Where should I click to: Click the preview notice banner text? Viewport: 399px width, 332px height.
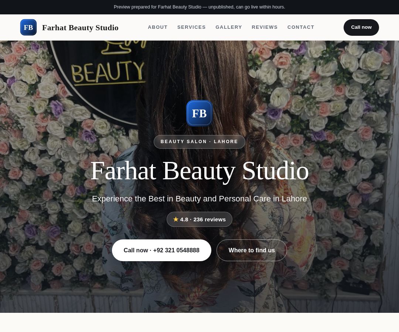[x=199, y=7]
